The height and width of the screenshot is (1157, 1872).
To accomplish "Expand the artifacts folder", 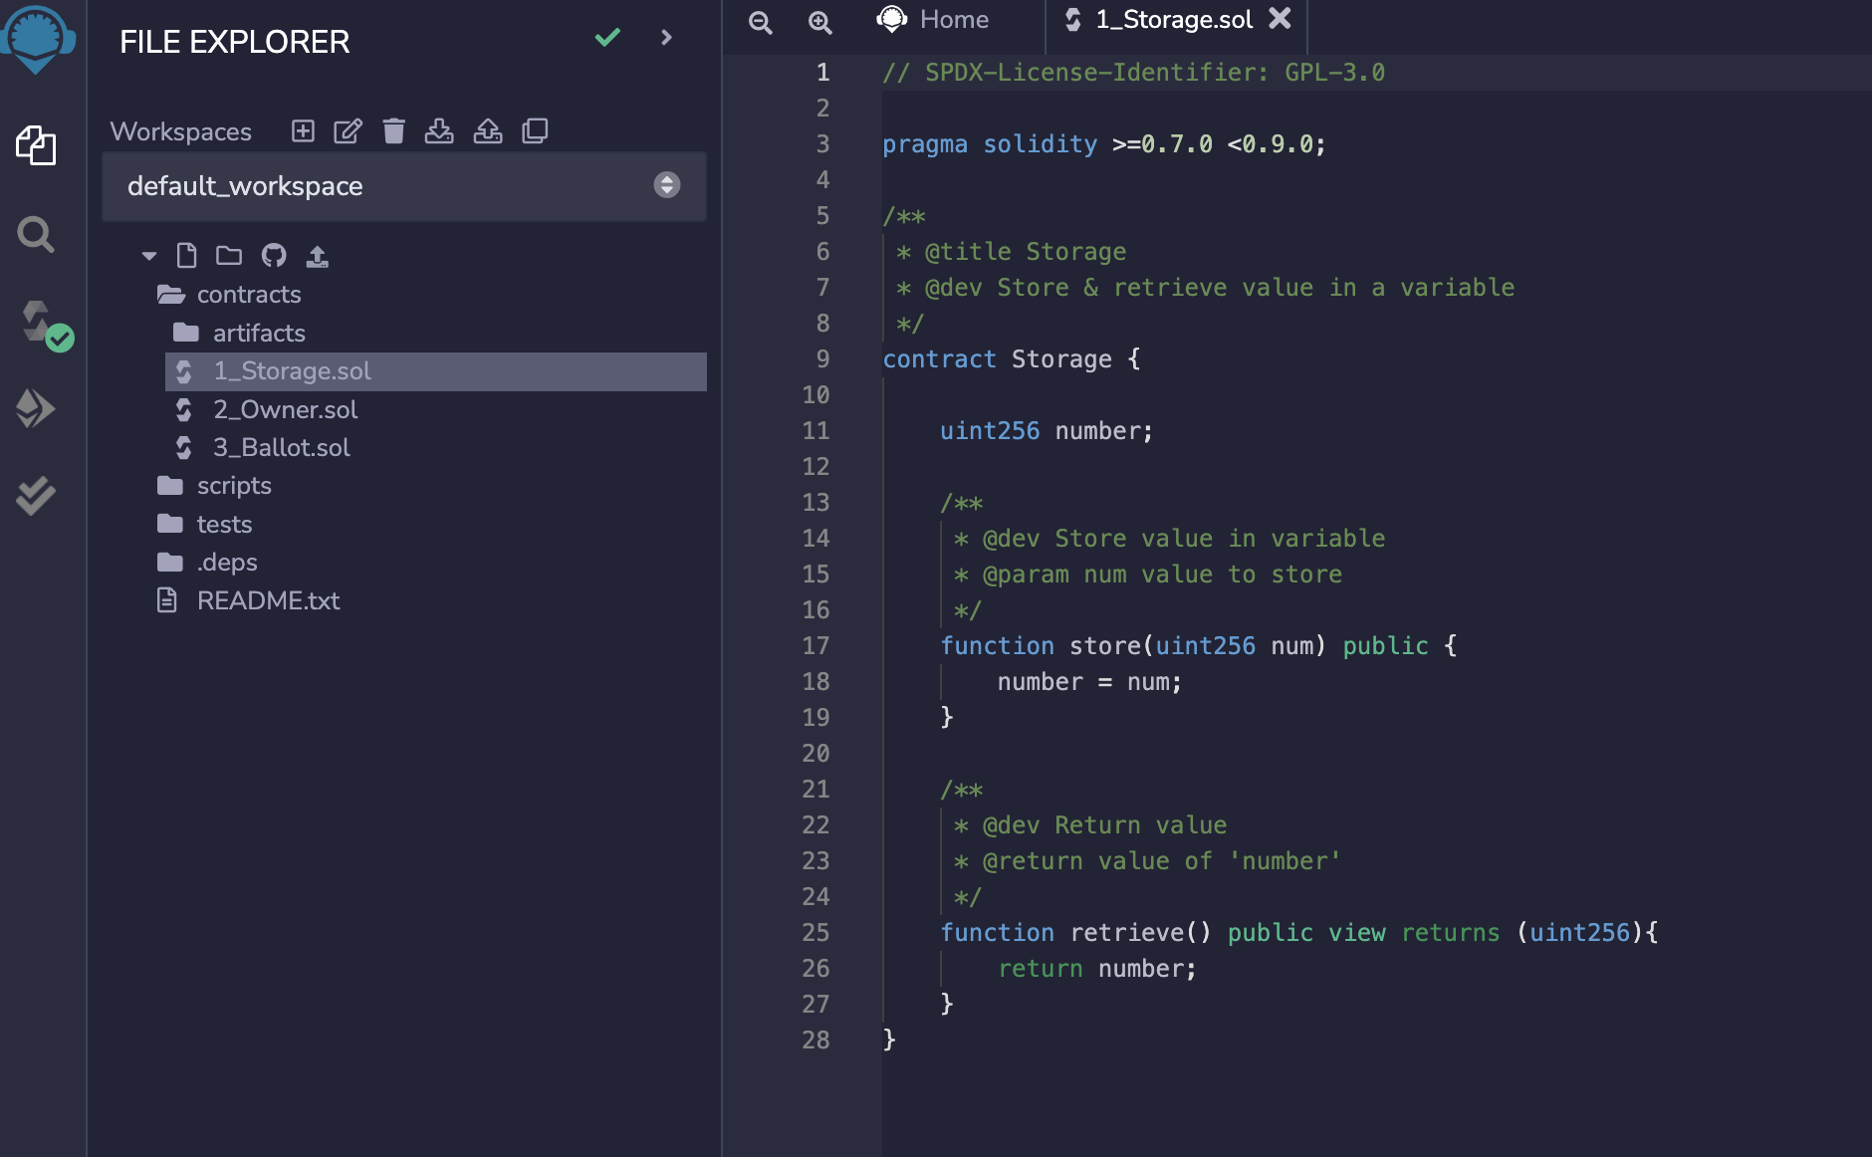I will tap(239, 333).
